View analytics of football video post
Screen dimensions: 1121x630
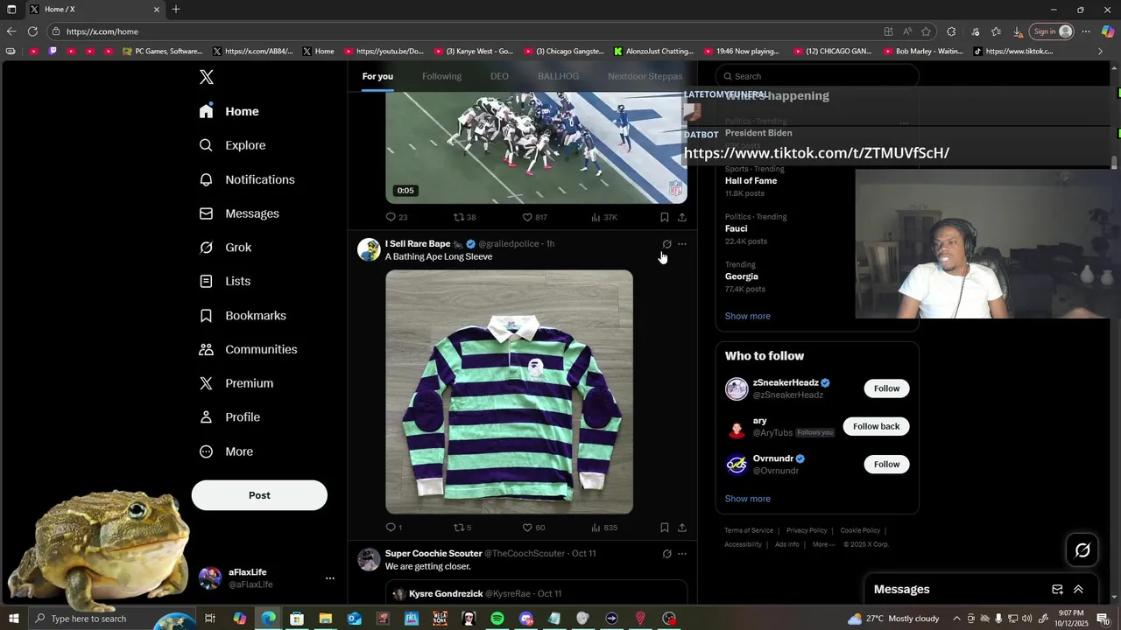point(604,217)
